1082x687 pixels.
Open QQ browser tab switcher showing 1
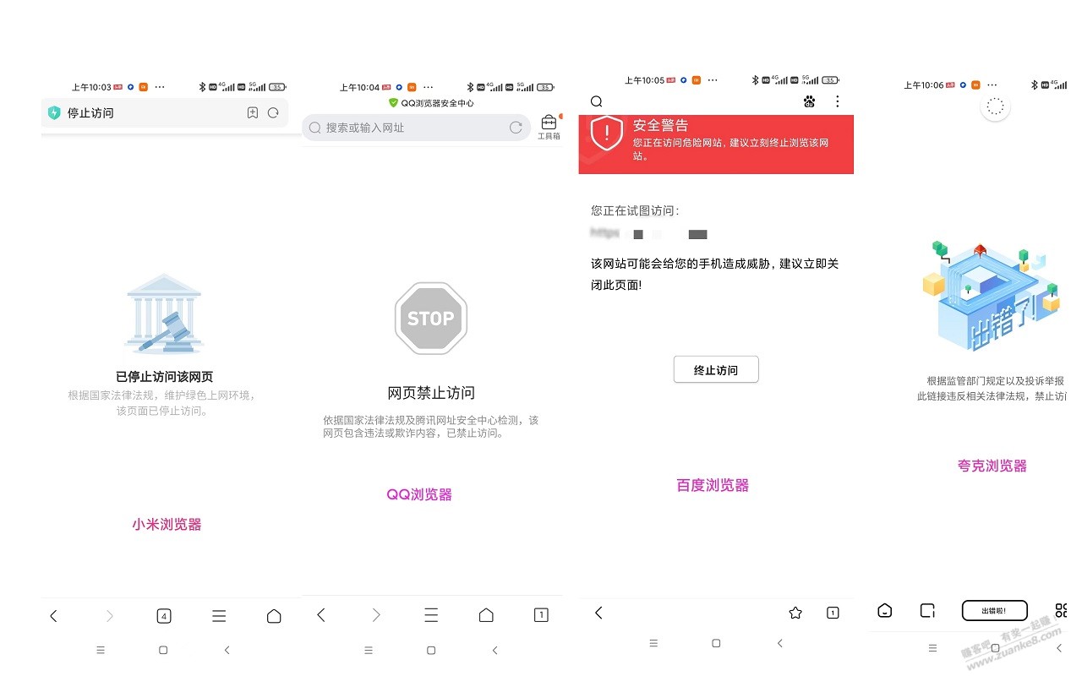(541, 615)
